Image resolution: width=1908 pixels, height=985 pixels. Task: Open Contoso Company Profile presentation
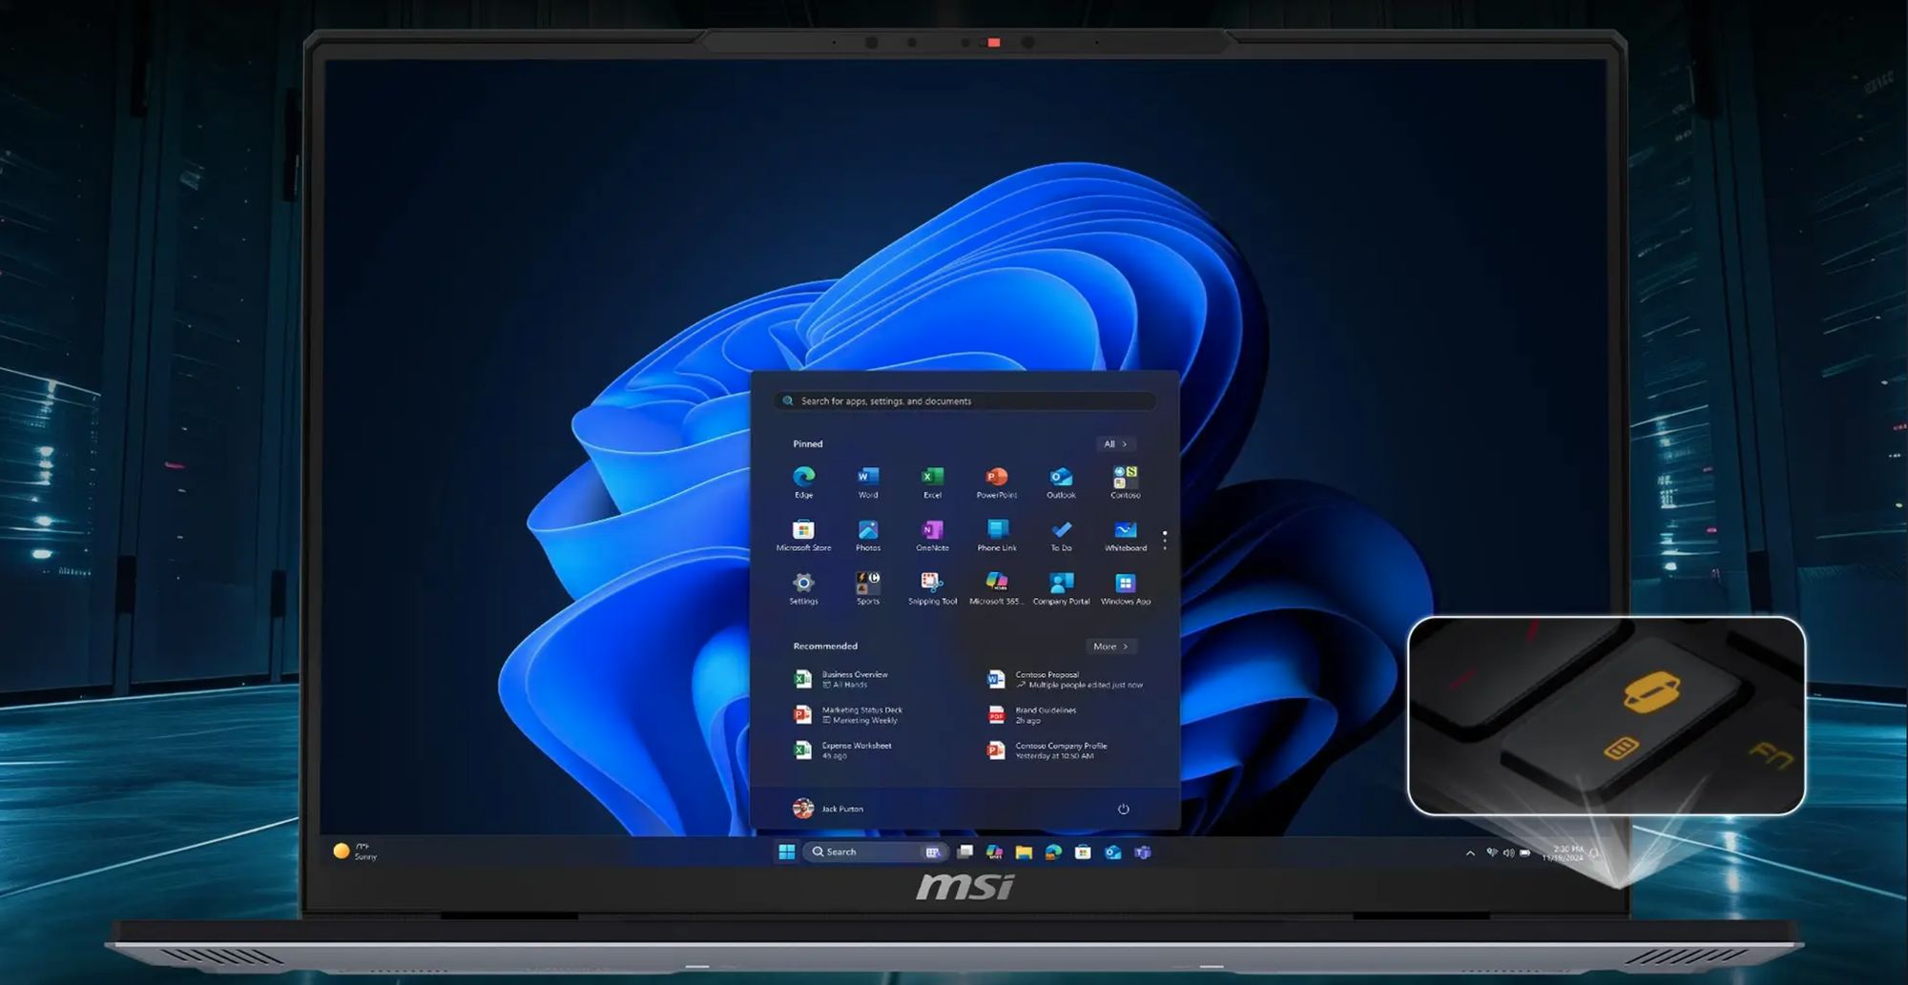[x=1047, y=750]
